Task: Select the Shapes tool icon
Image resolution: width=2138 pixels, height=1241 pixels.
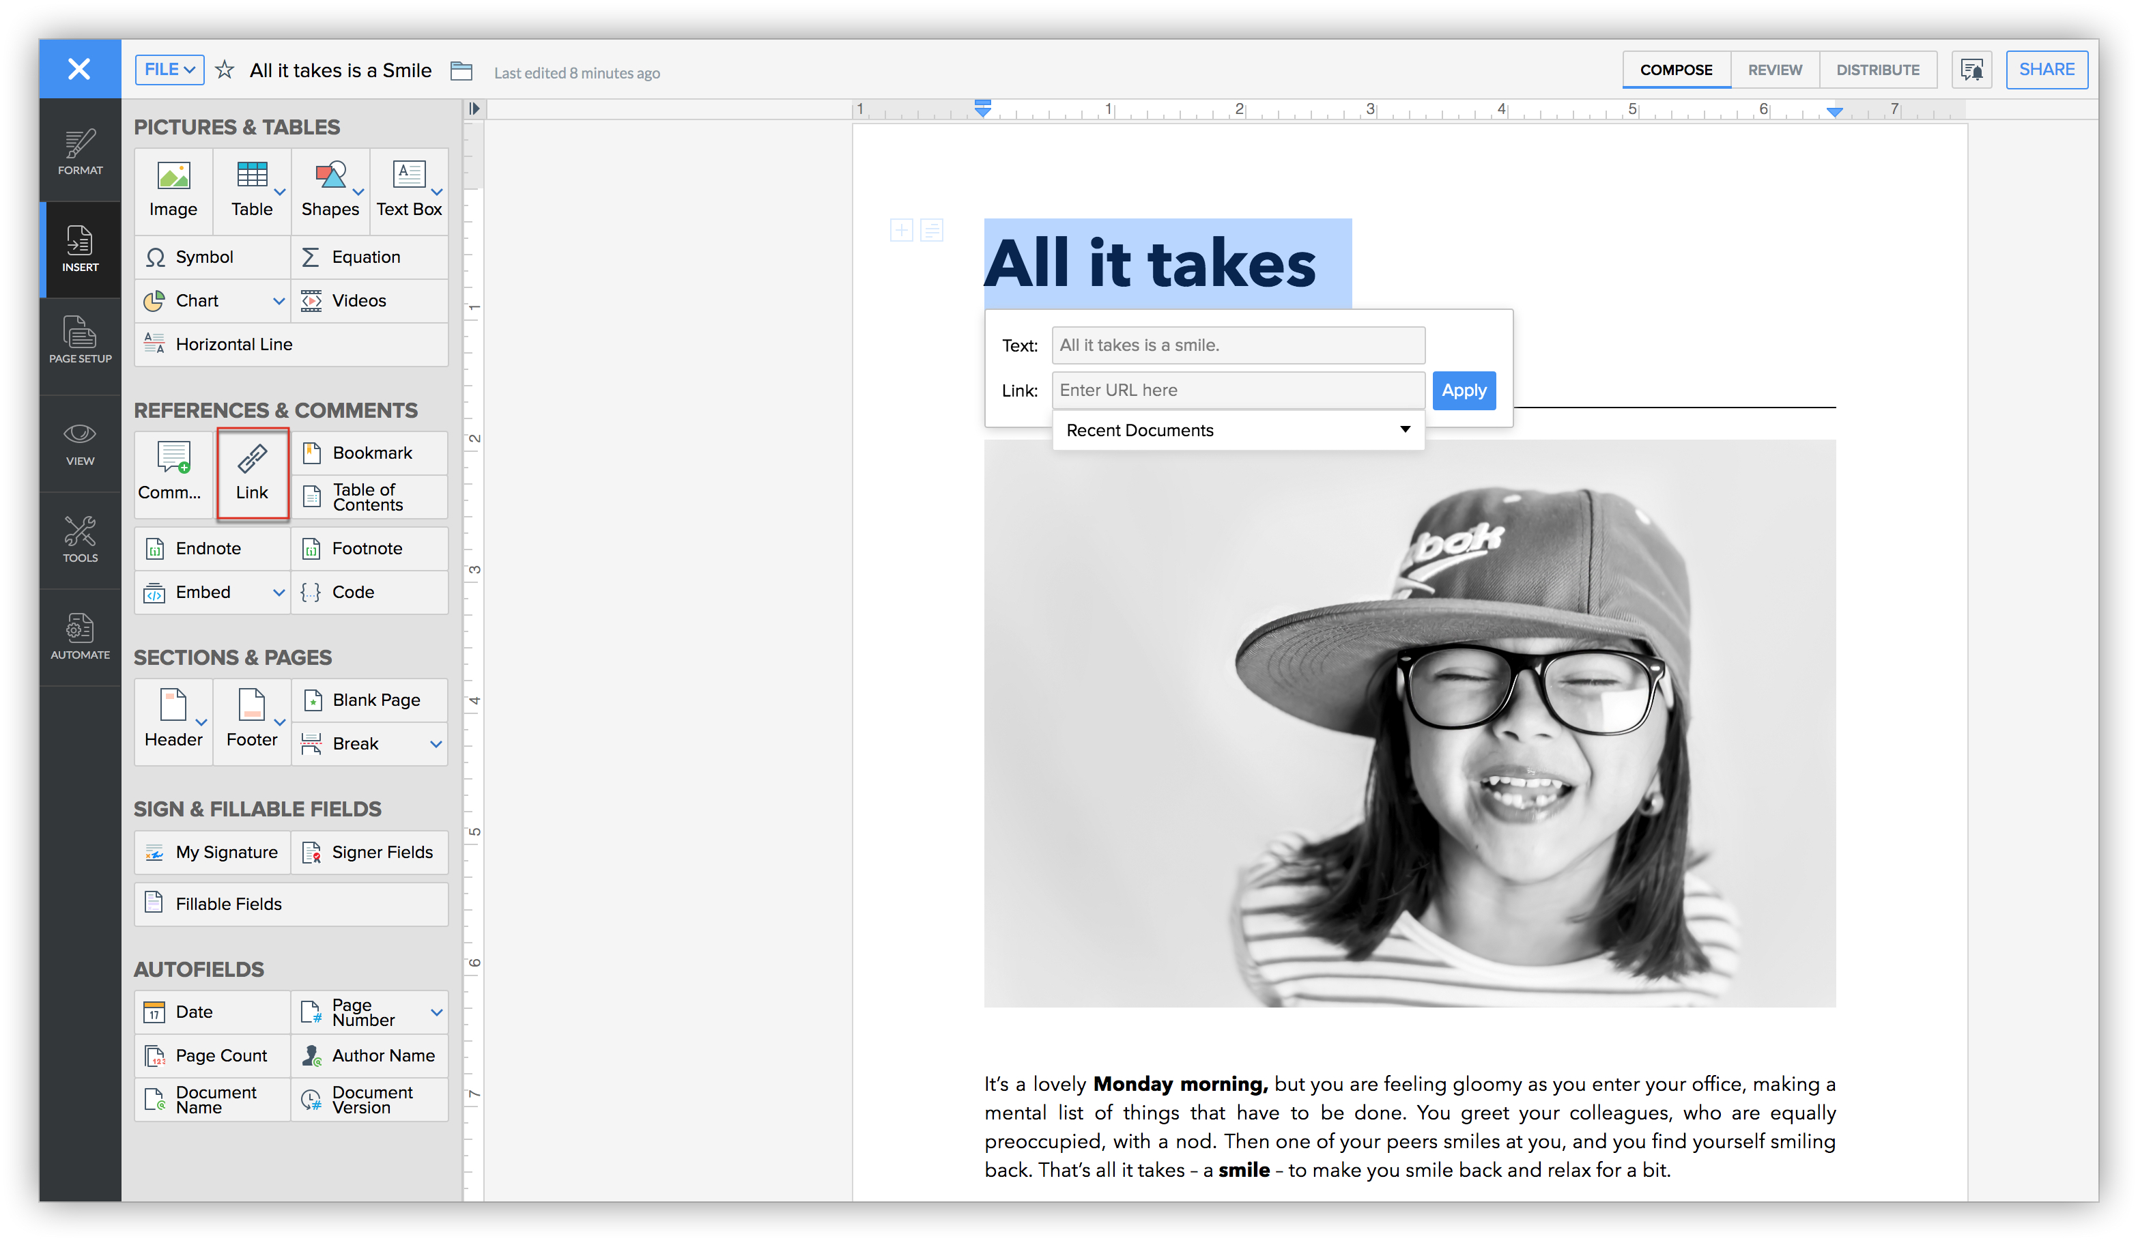Action: 329,176
